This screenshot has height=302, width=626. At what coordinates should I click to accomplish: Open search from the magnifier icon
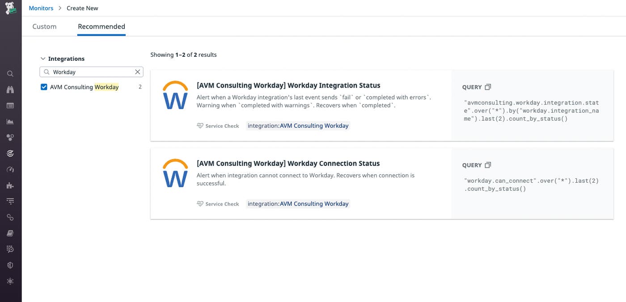coord(10,73)
